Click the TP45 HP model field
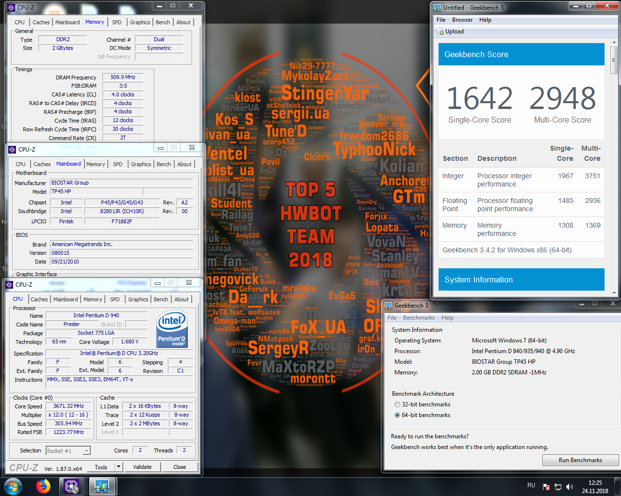This screenshot has height=496, width=621. [x=96, y=191]
